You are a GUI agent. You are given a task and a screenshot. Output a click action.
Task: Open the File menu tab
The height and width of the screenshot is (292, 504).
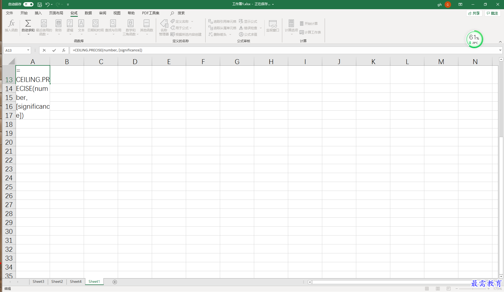click(9, 13)
